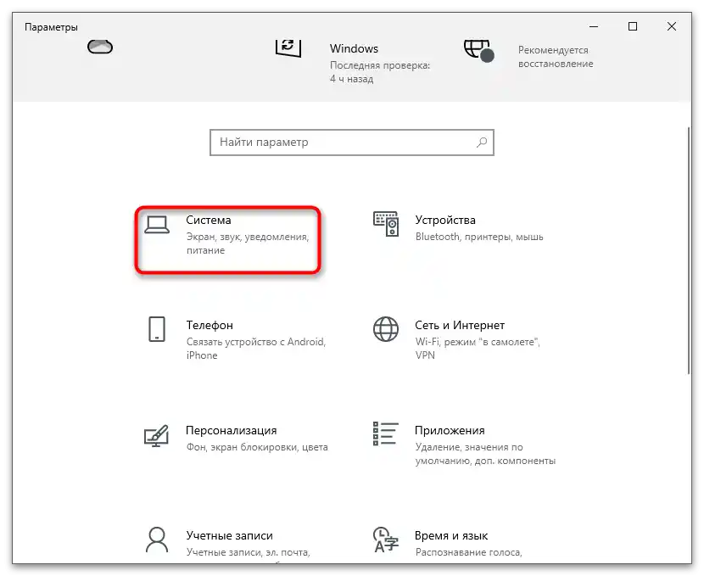Click the Найти параметр search field
Image resolution: width=704 pixels, height=576 pixels.
(351, 143)
